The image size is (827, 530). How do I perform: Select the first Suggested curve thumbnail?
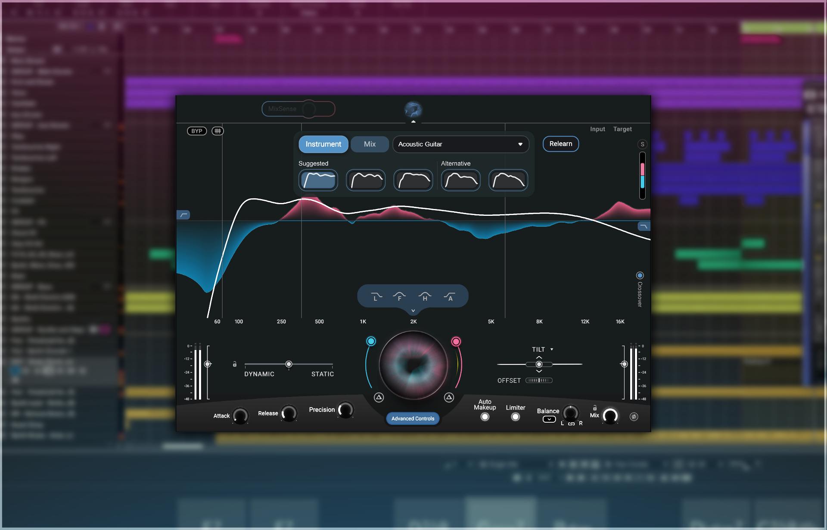point(318,180)
